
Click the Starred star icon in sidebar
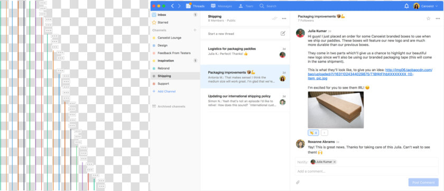click(154, 22)
